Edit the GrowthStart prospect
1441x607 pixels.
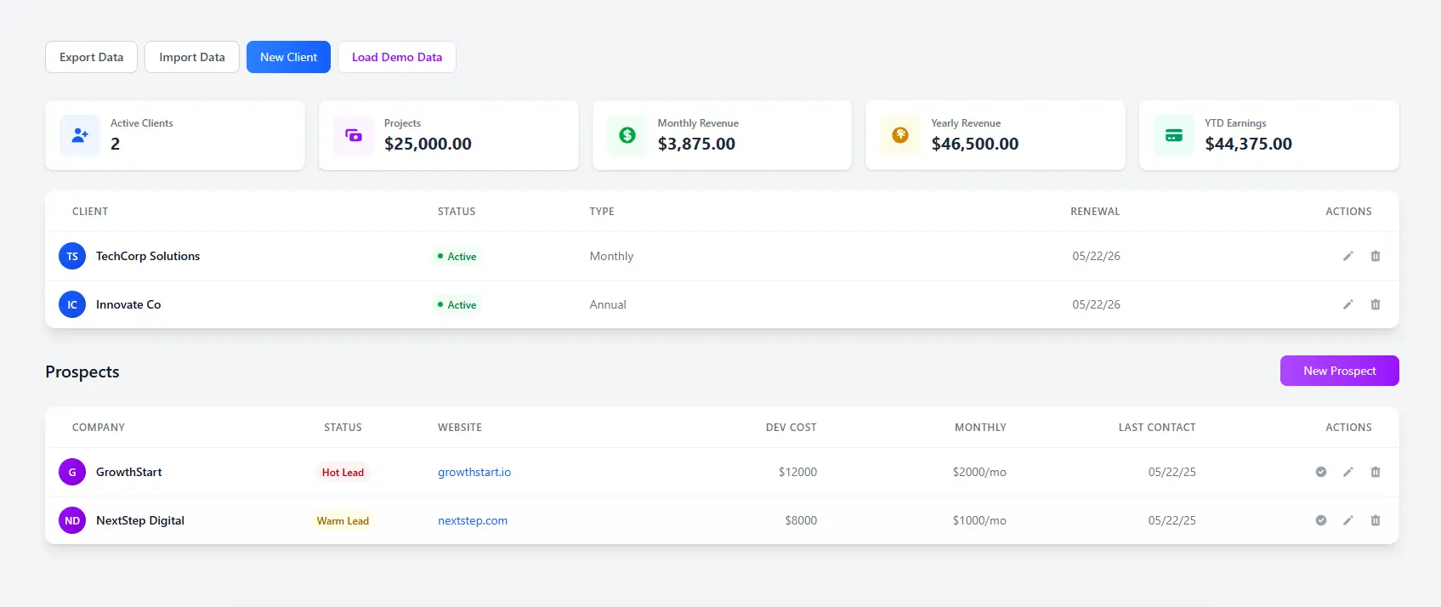1347,472
